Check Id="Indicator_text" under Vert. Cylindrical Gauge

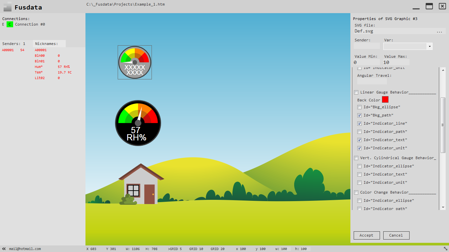coord(359,174)
